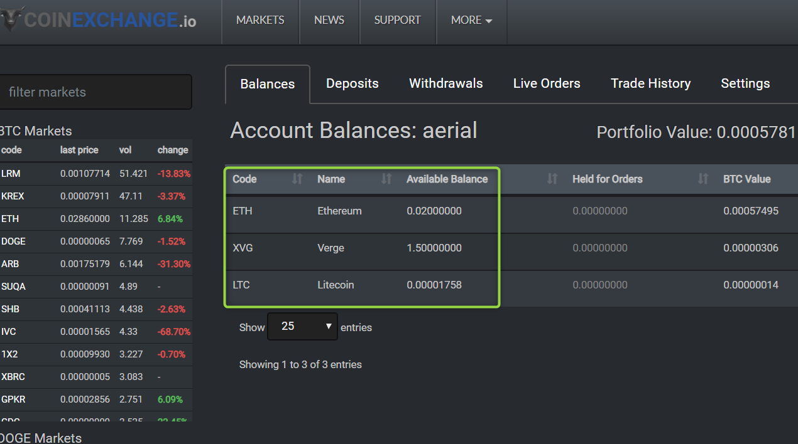Open the Live Orders tab
Viewport: 798px width, 444px height.
[x=547, y=84]
